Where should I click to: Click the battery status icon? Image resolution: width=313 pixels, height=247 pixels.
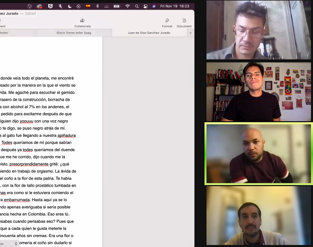[x=117, y=6]
